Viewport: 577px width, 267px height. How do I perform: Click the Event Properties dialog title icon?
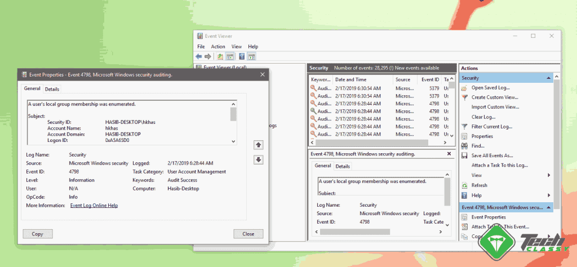pyautogui.click(x=24, y=75)
